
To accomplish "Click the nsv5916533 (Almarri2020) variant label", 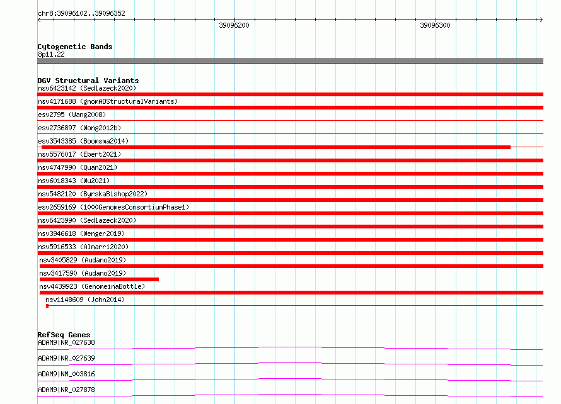I will tap(83, 247).
